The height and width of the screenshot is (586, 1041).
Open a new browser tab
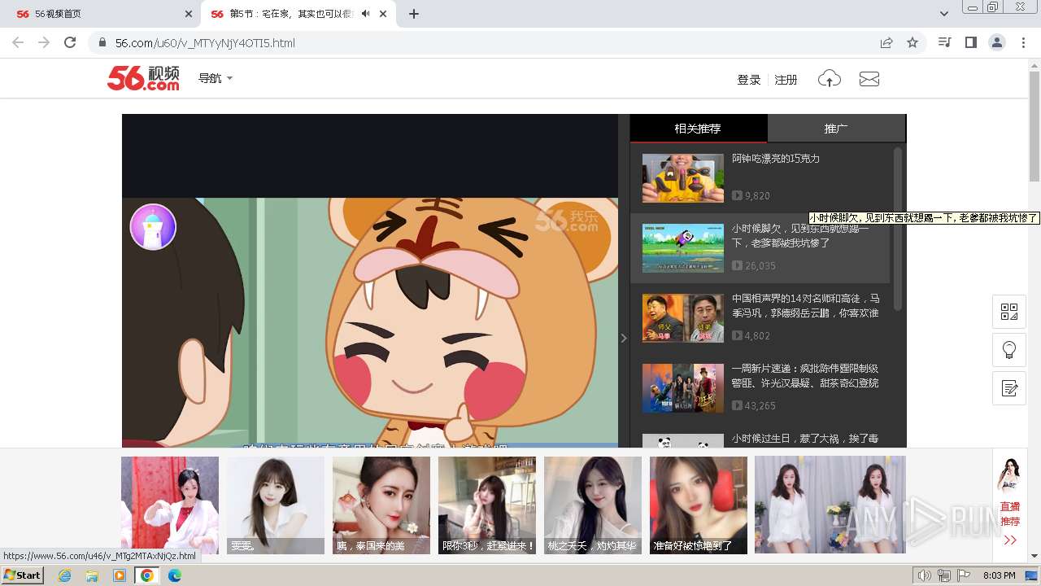tap(413, 14)
